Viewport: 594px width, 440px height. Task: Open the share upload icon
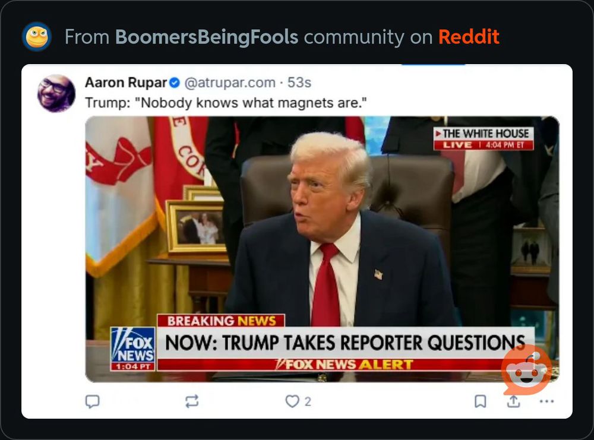513,401
